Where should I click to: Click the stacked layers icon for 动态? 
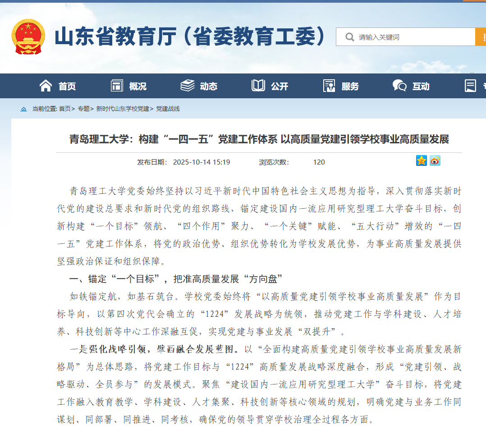[x=188, y=86]
